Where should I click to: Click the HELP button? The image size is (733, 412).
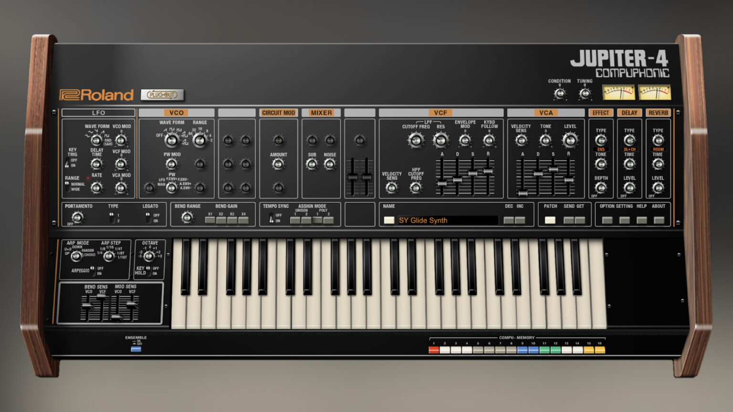[x=641, y=220]
